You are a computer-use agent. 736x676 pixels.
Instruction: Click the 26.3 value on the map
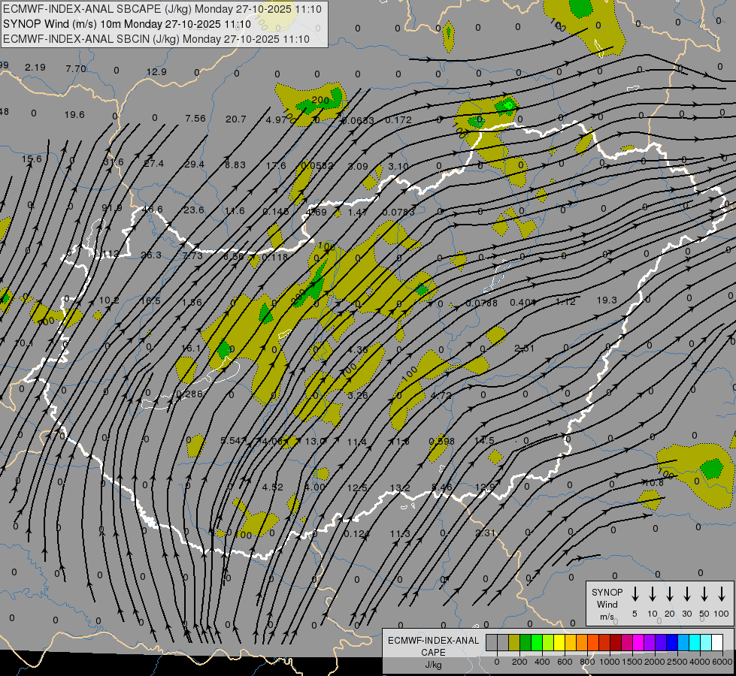[x=151, y=255]
